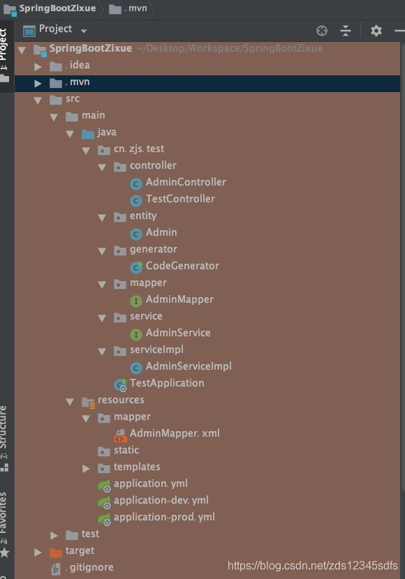
Task: Collapse the java source folder arrow
Action: point(70,134)
